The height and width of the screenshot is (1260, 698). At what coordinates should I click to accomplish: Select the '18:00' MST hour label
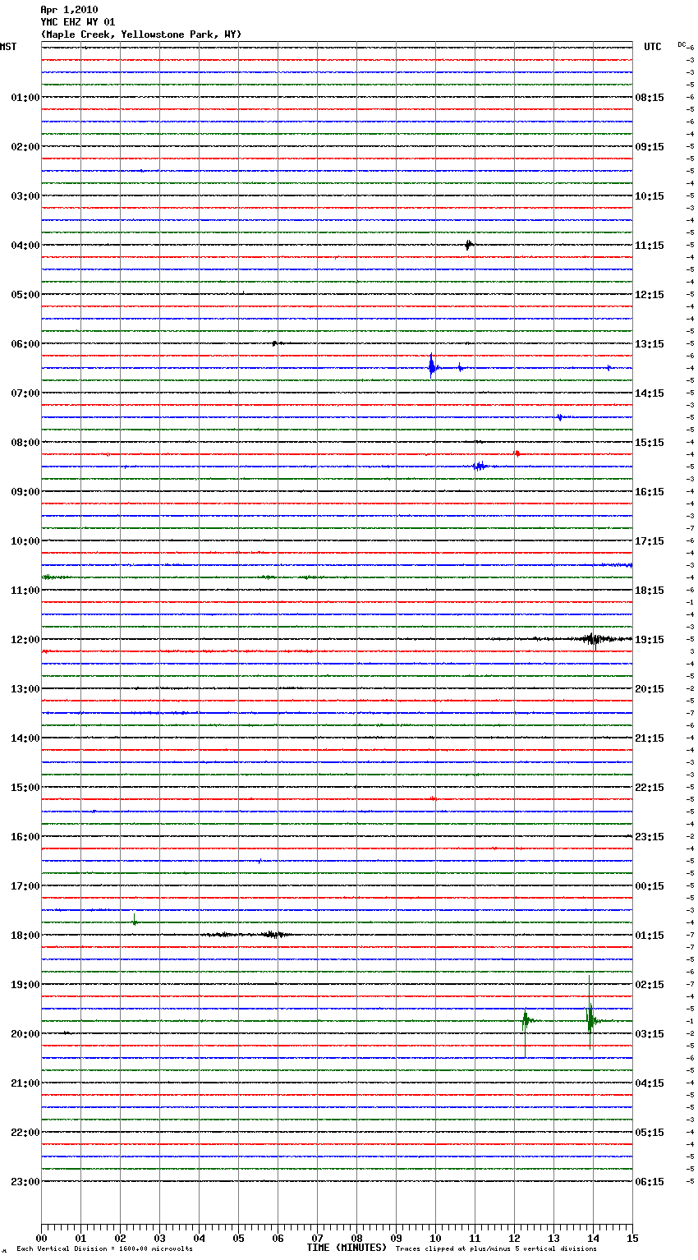click(25, 936)
